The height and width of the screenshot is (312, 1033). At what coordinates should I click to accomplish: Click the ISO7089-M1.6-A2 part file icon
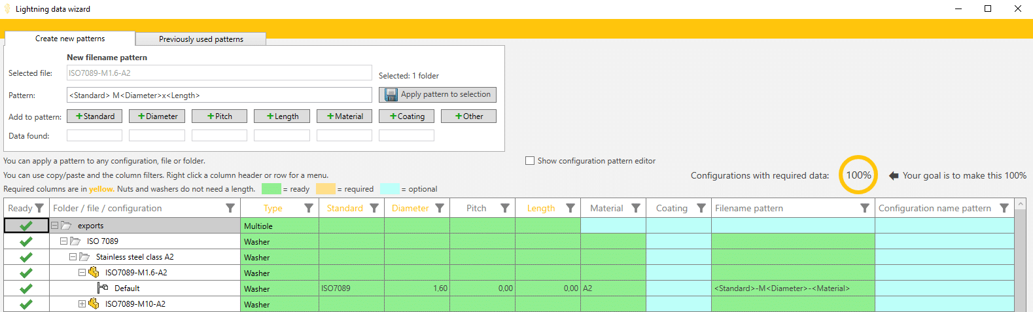(94, 272)
